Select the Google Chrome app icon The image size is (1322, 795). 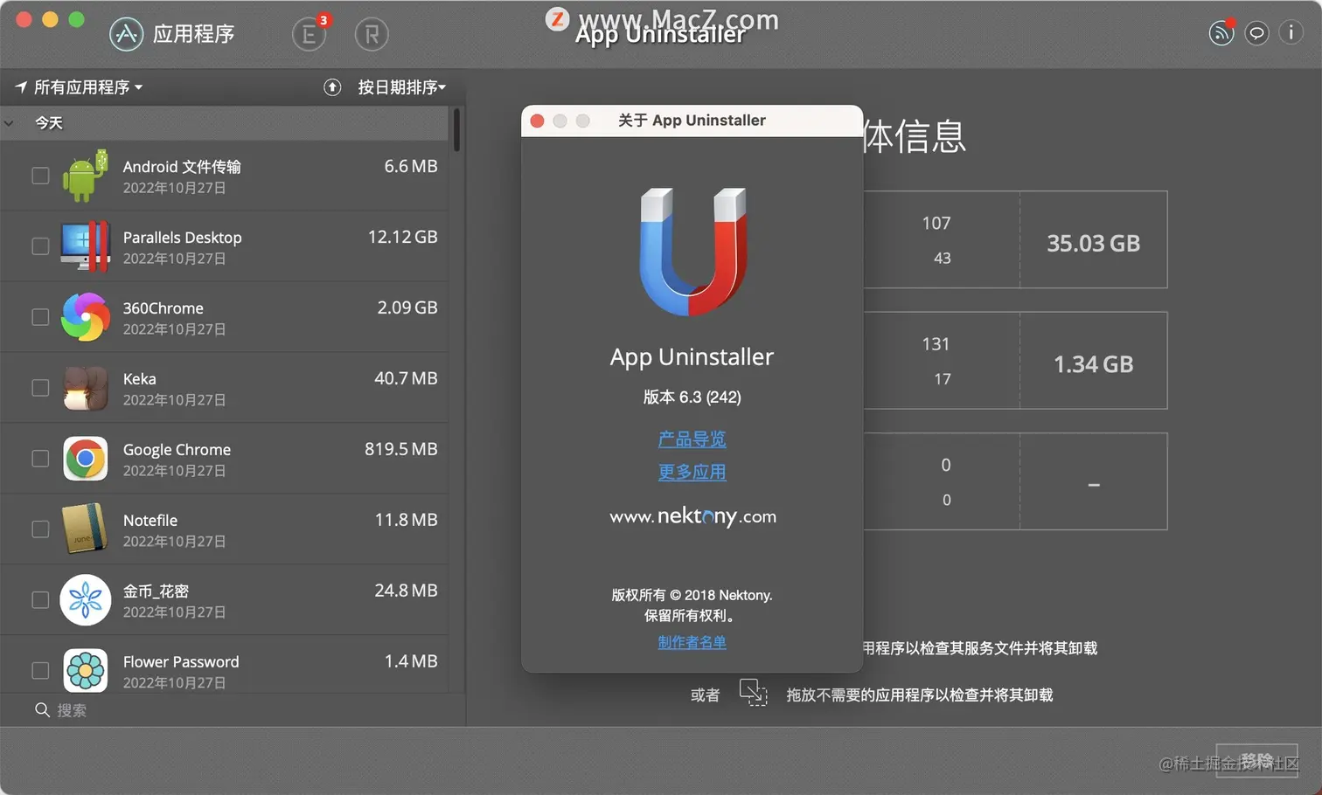coord(86,459)
